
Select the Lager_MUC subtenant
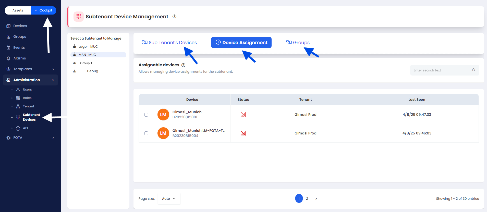tap(88, 47)
